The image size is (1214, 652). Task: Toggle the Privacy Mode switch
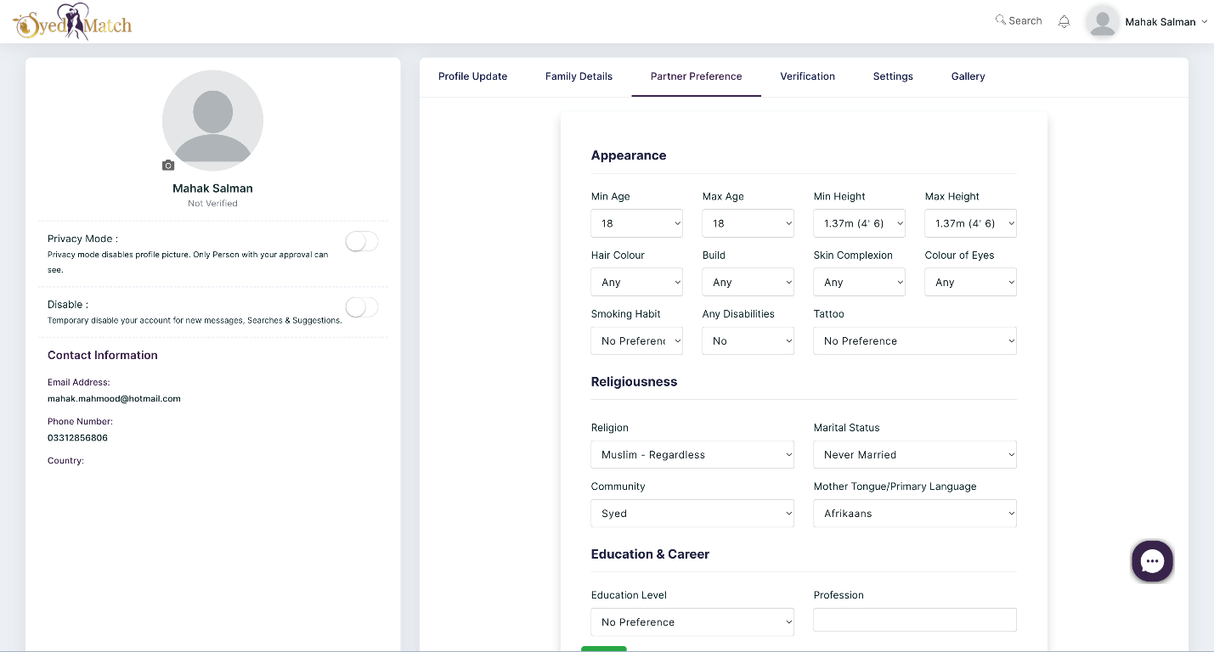coord(362,242)
